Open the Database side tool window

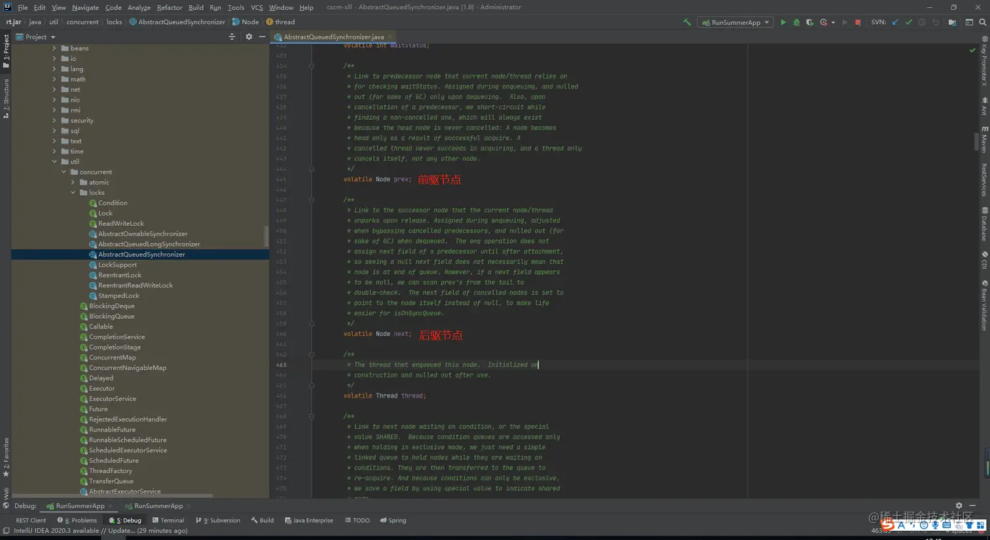pos(984,224)
